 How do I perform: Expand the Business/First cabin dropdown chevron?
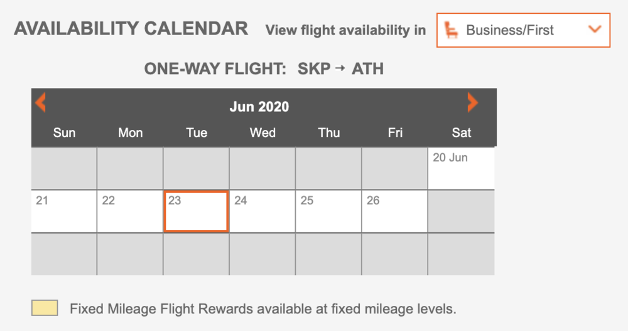[x=594, y=30]
